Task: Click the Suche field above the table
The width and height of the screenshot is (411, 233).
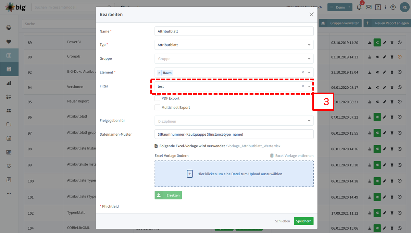Action: (59, 24)
